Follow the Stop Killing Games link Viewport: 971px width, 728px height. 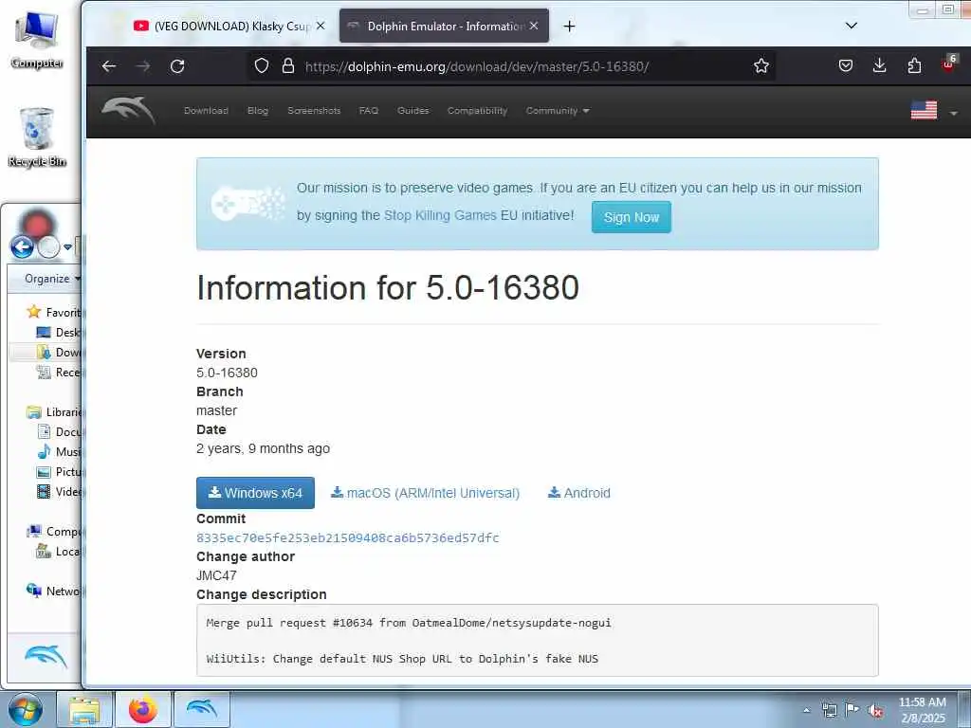[440, 215]
